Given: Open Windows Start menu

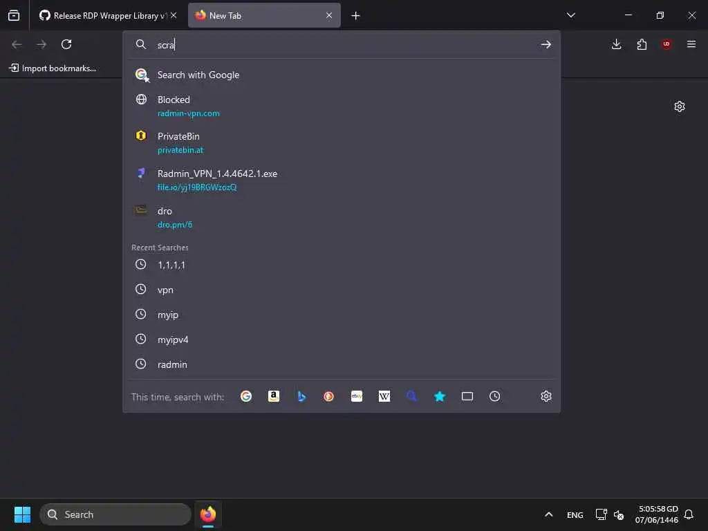Looking at the screenshot, I should click(22, 514).
